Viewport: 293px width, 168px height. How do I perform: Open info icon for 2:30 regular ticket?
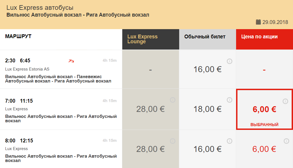click(229, 61)
